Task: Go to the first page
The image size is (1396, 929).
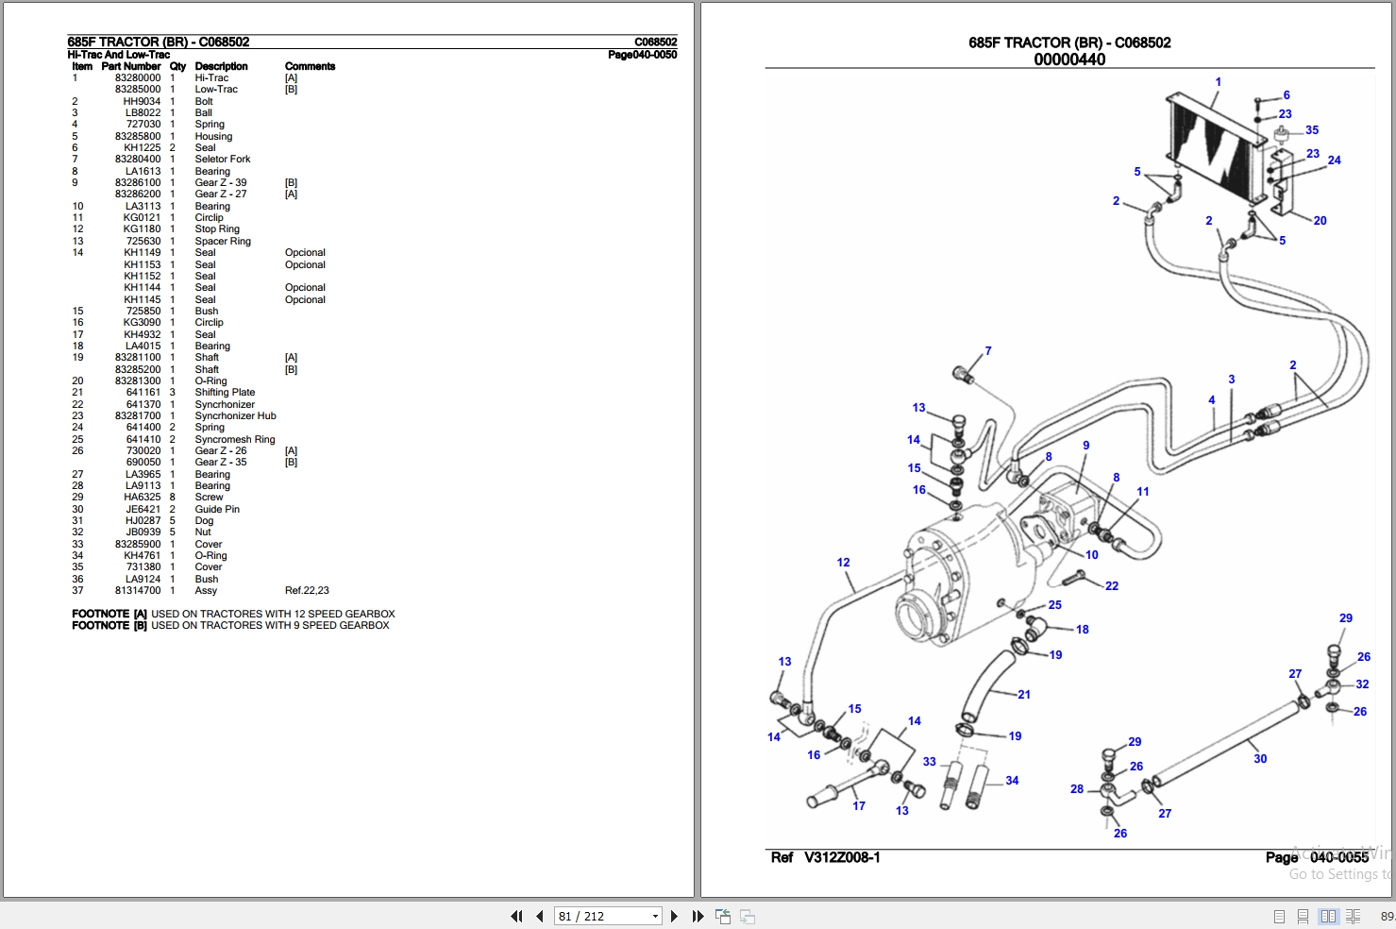Action: point(516,916)
